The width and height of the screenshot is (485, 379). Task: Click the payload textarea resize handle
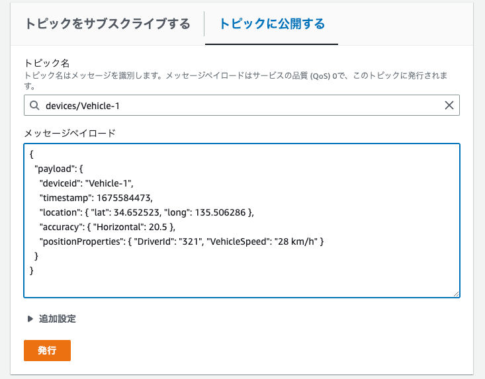(457, 294)
